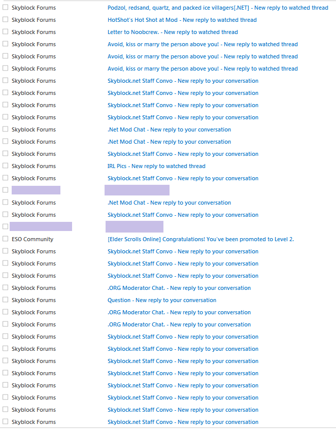
Task: Tick checkbox of Staff Convo row directly below ESO Community
Action: click(x=5, y=251)
